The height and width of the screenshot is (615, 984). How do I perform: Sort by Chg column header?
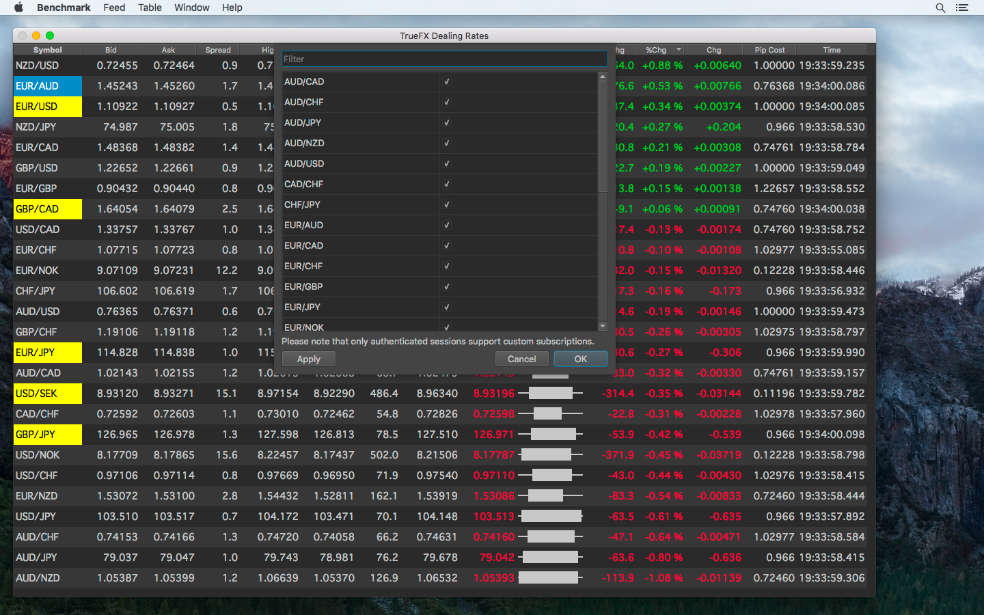(713, 50)
